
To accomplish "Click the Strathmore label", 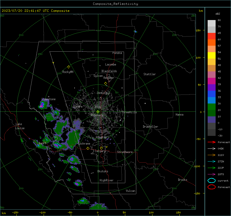I will point(125,152).
